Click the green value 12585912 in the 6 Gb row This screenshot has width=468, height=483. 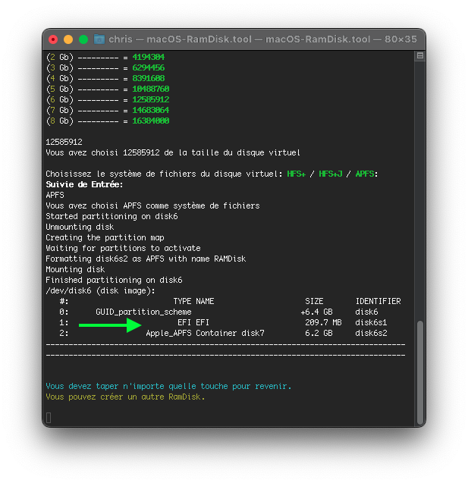(151, 99)
